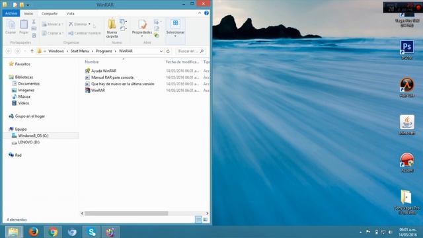Viewport: 423px width, 238px height.
Task: Click the up-arrow parent folder button
Action: click(x=32, y=51)
